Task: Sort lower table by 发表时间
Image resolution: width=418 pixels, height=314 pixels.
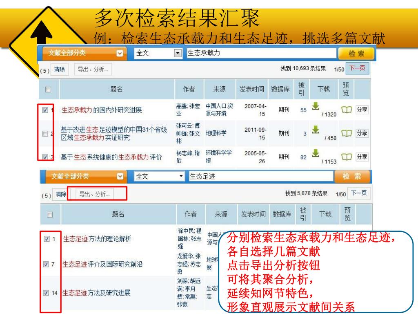Action: 253,214
